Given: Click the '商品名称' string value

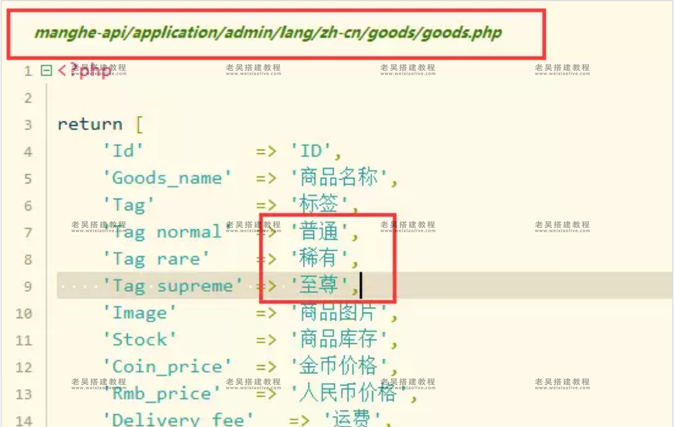Looking at the screenshot, I should (x=339, y=178).
